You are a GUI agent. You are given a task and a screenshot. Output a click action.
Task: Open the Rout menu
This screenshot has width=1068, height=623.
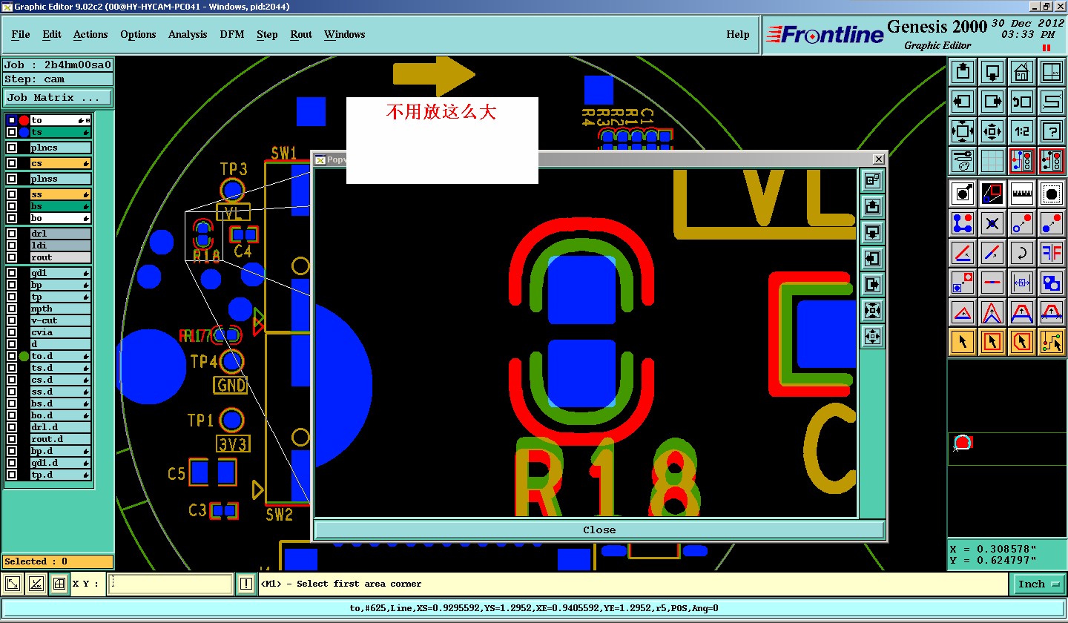coord(301,34)
